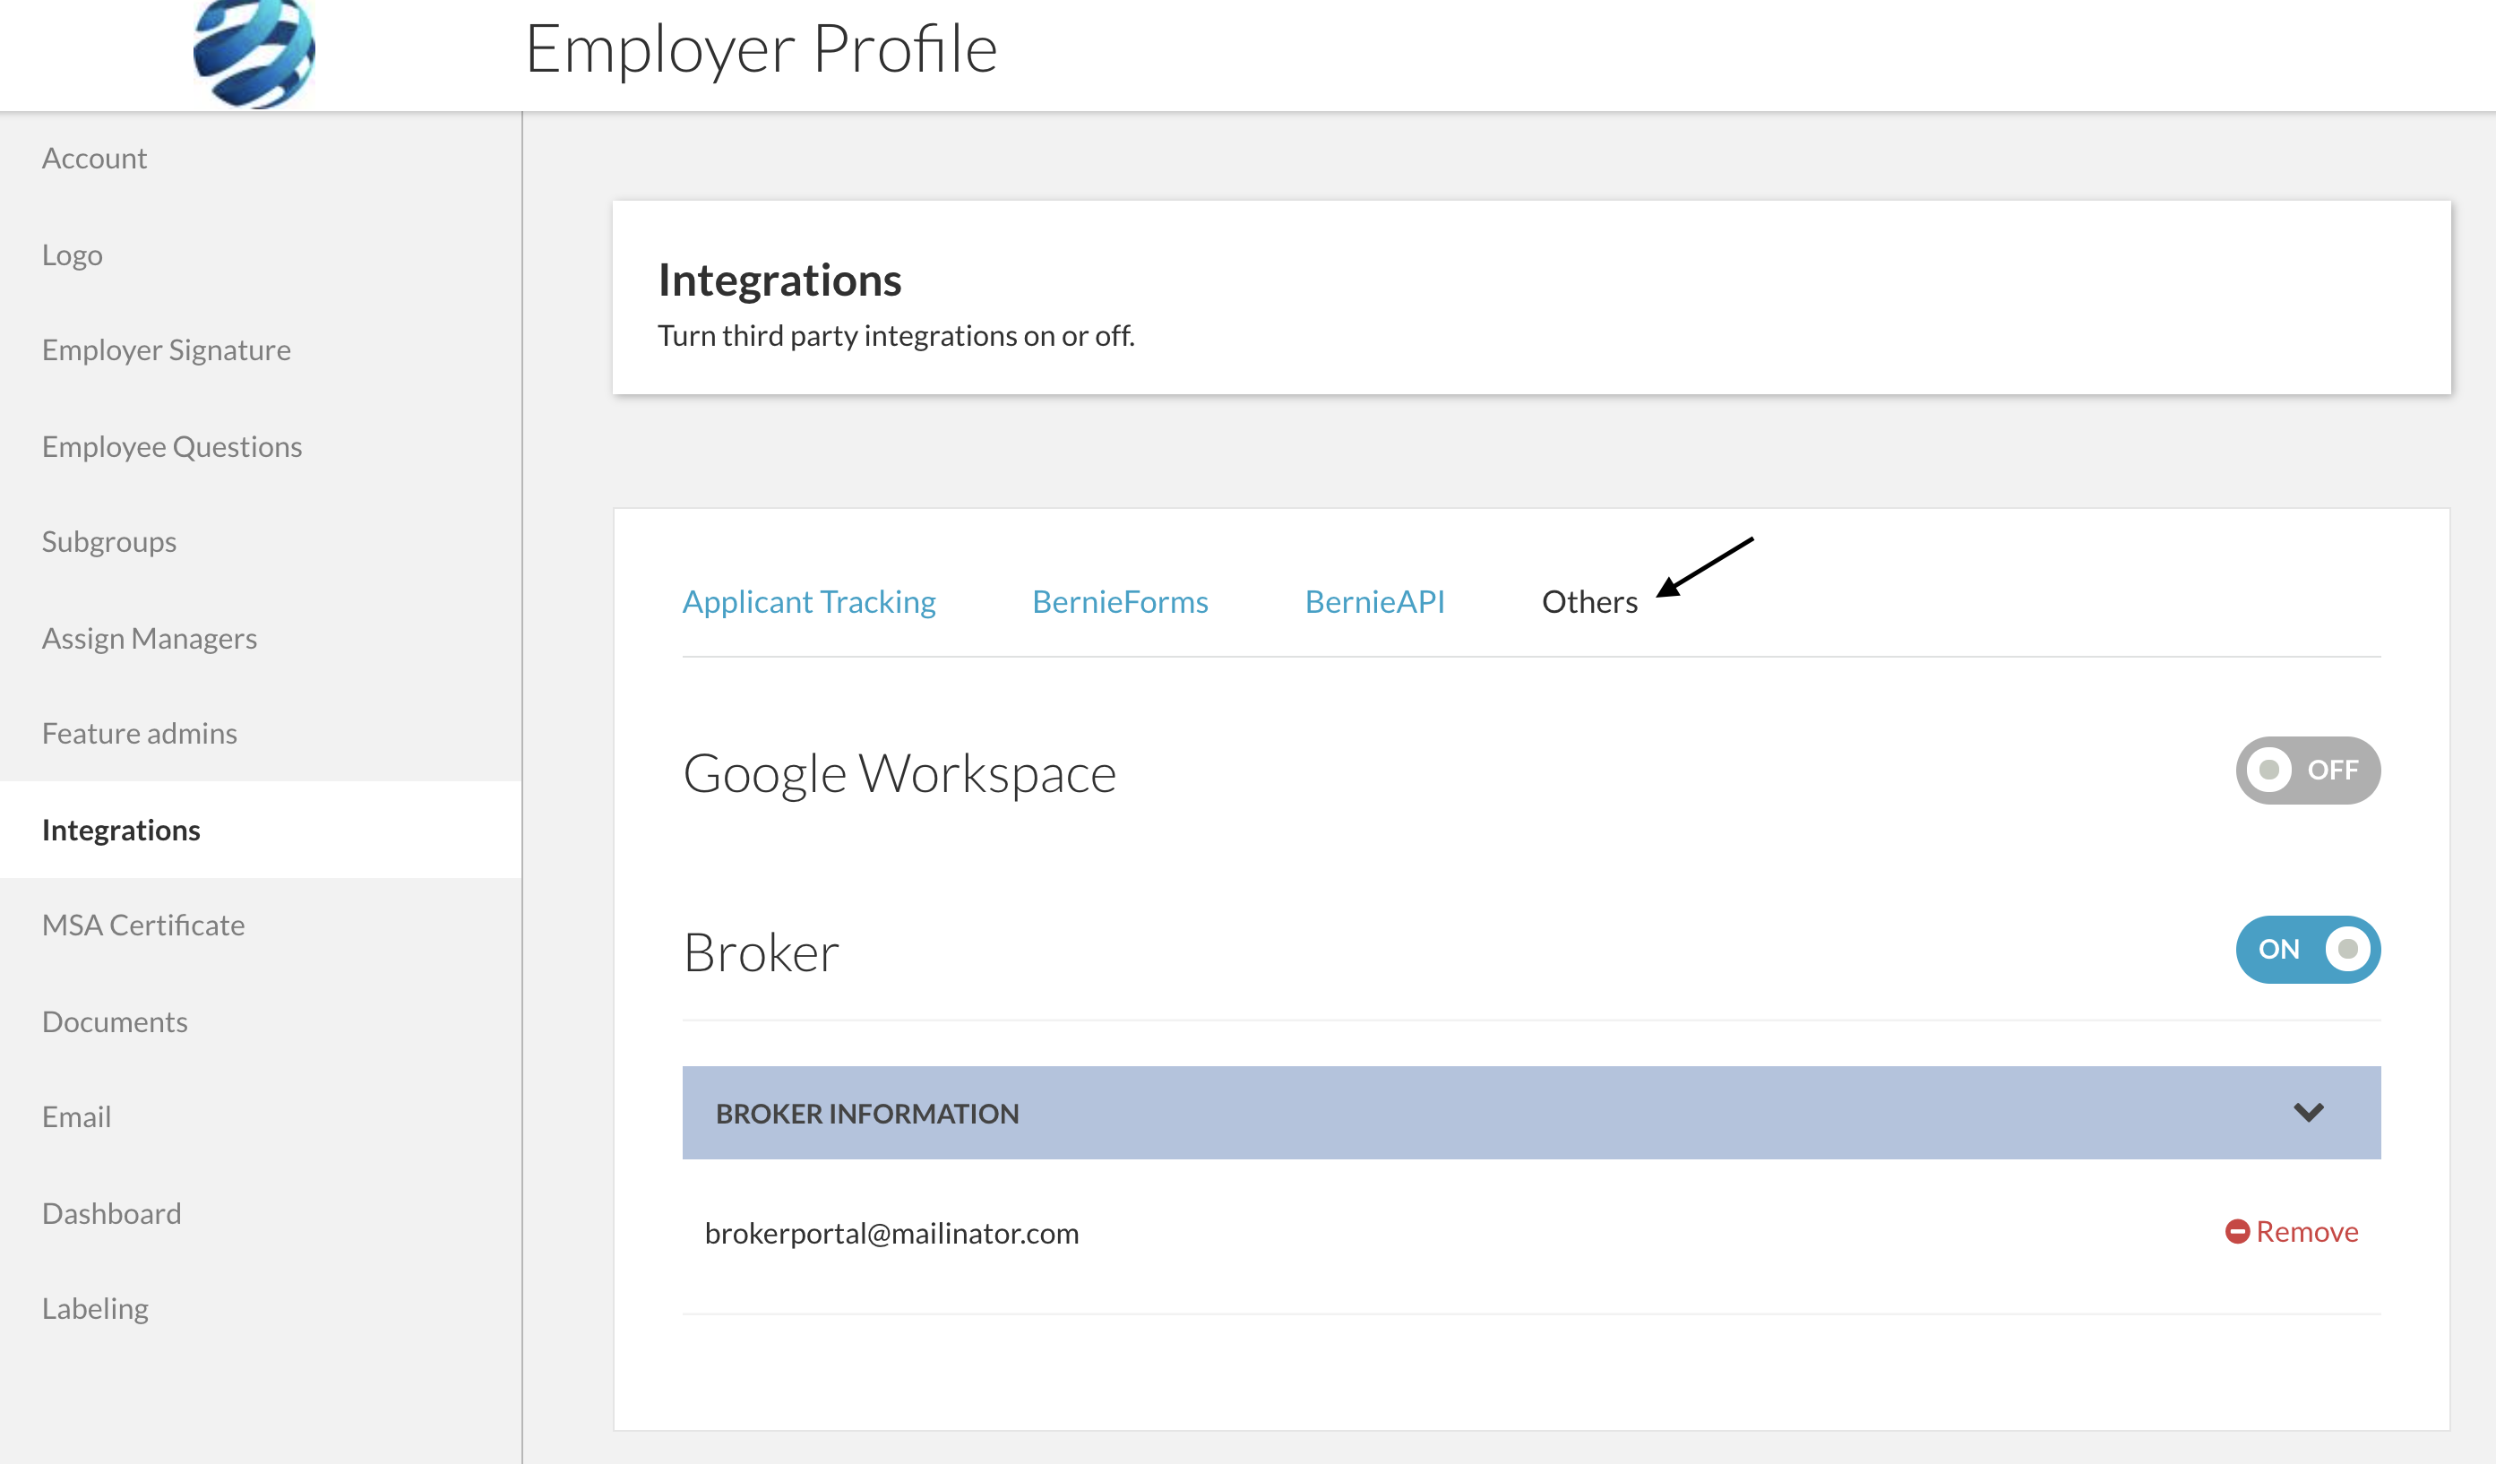This screenshot has height=1464, width=2496.
Task: Open Email settings in sidebar
Action: [x=76, y=1116]
